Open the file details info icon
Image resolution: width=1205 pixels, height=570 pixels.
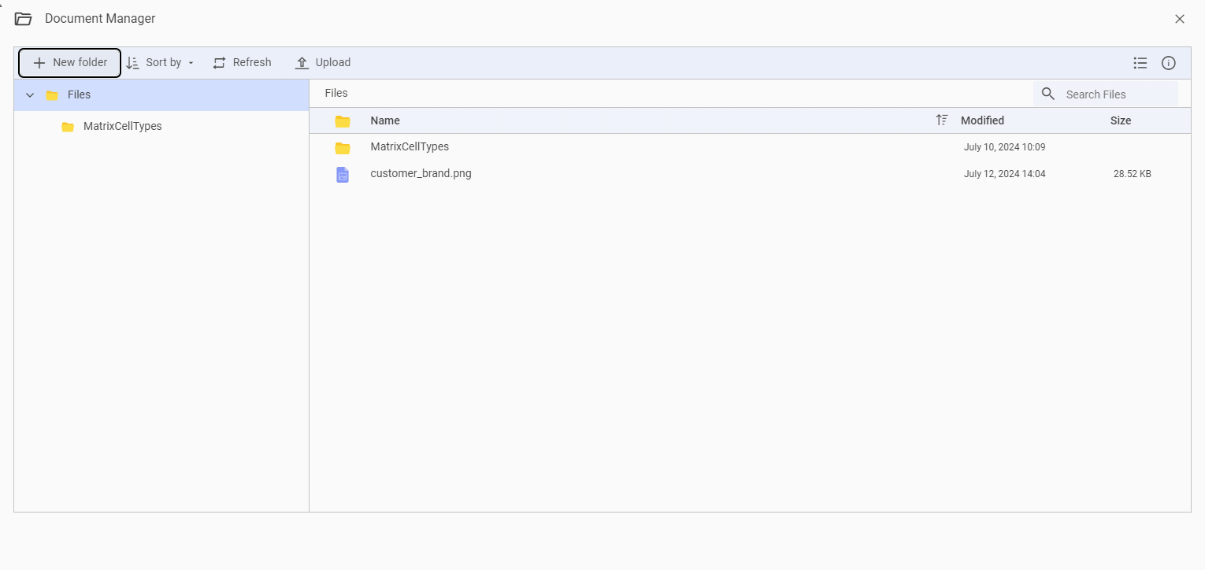[1169, 63]
